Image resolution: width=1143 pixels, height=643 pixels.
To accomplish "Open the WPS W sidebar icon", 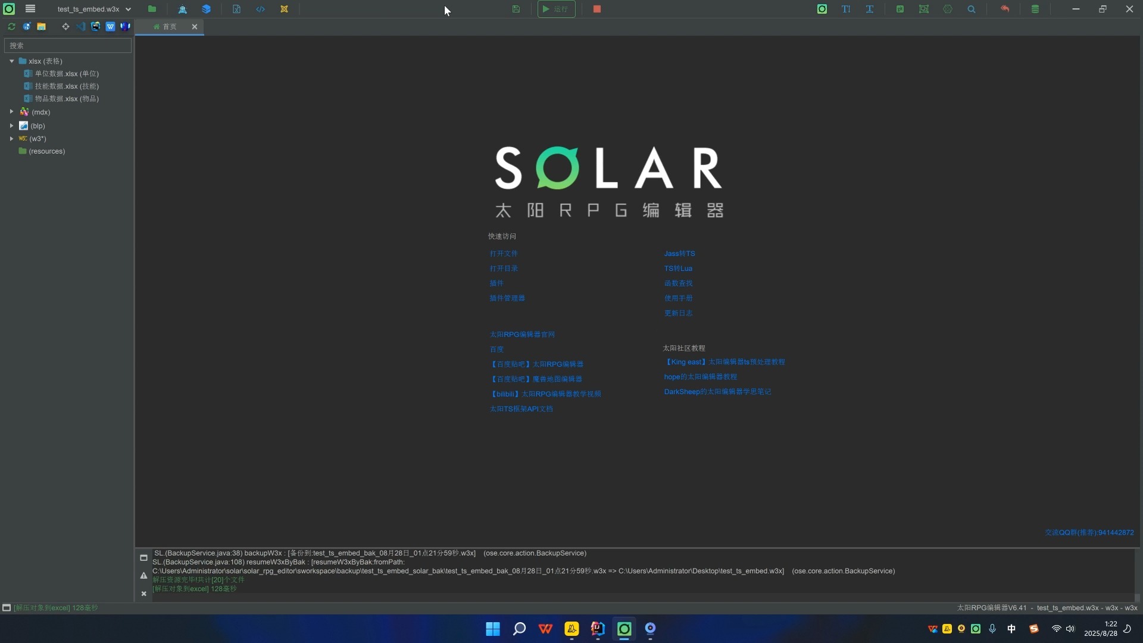I will coord(110,26).
